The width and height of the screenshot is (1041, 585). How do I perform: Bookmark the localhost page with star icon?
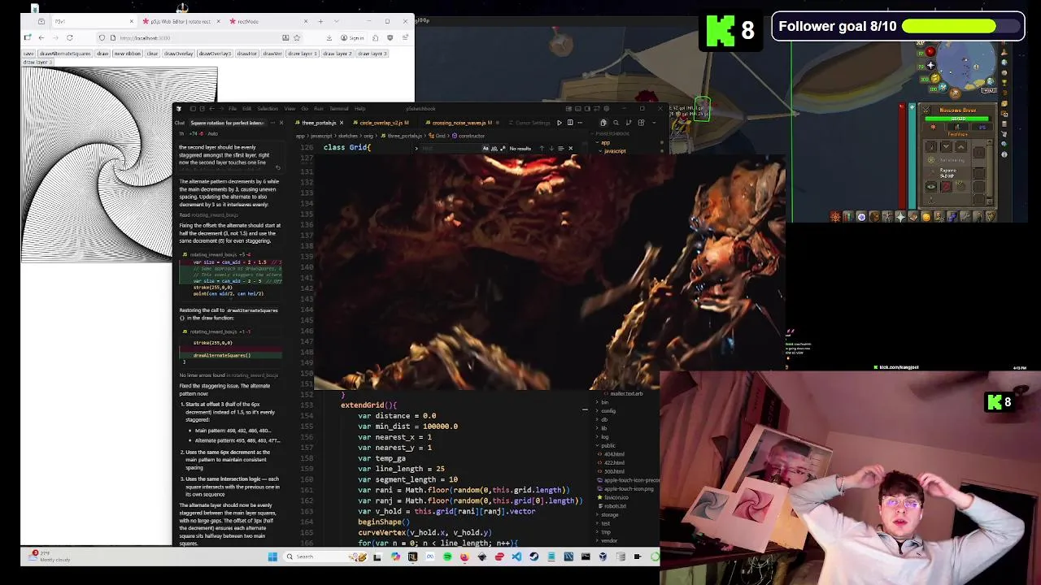coord(296,37)
